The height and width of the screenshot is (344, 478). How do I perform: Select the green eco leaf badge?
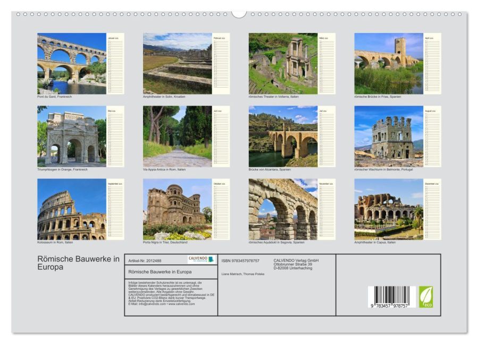pyautogui.click(x=427, y=297)
